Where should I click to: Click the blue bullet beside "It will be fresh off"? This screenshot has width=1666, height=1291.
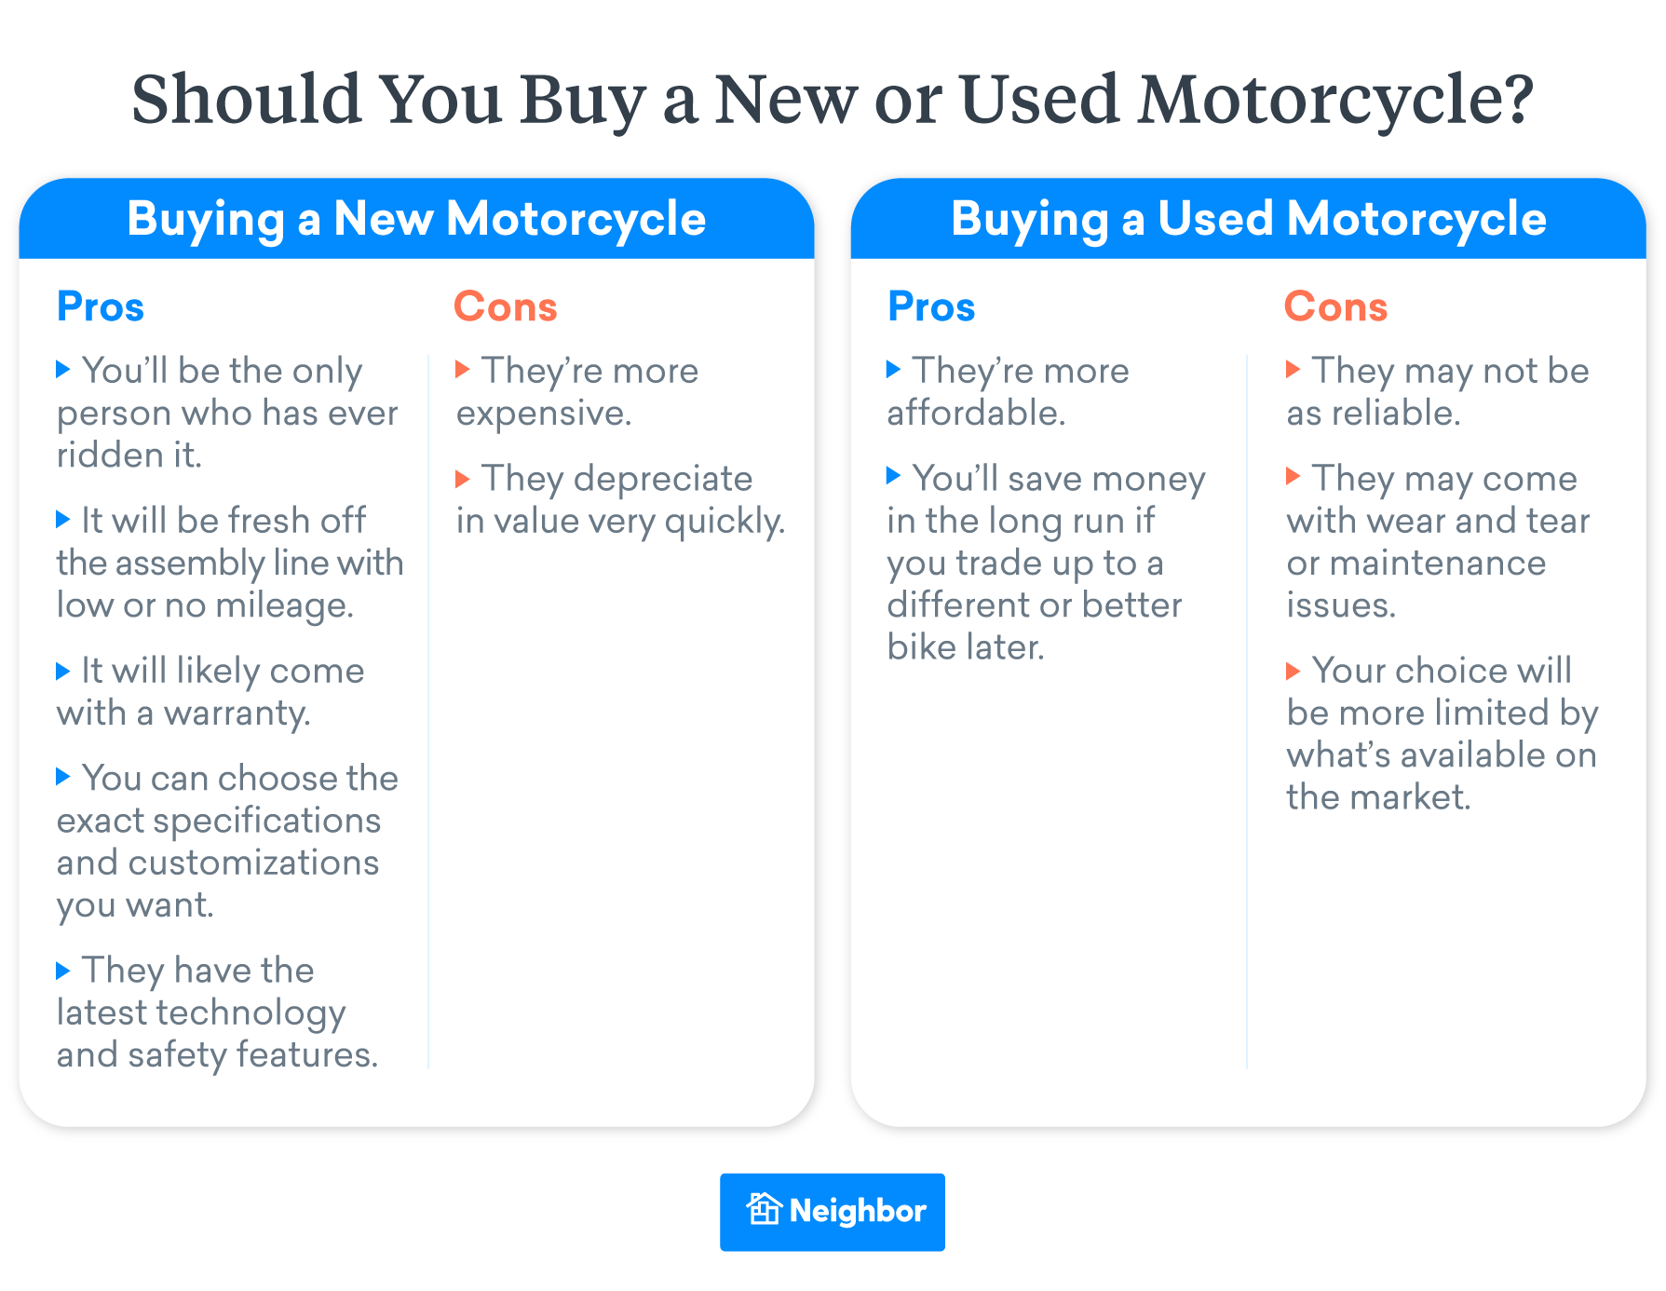coord(63,519)
